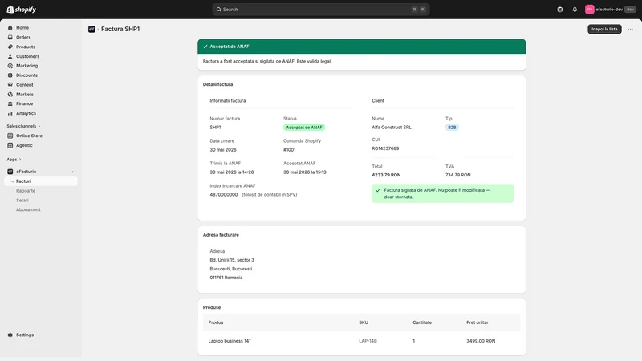
Task: Click the eFacturio breadcrumb icon beside Factura SHP1
Action: [91, 29]
